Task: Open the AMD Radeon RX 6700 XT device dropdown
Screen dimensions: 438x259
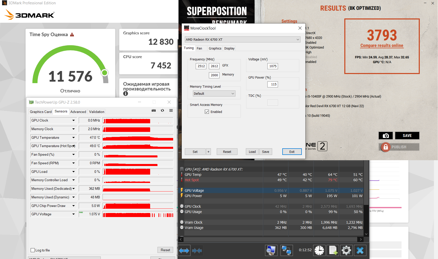Action: 243,39
